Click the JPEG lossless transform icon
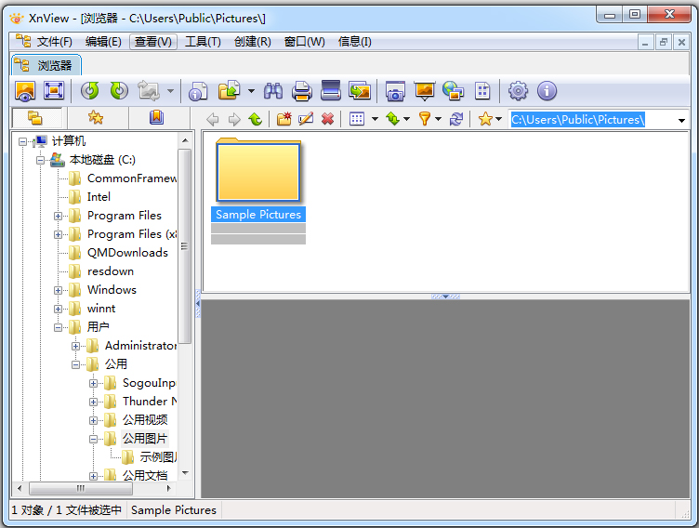The height and width of the screenshot is (528, 699). [x=149, y=91]
